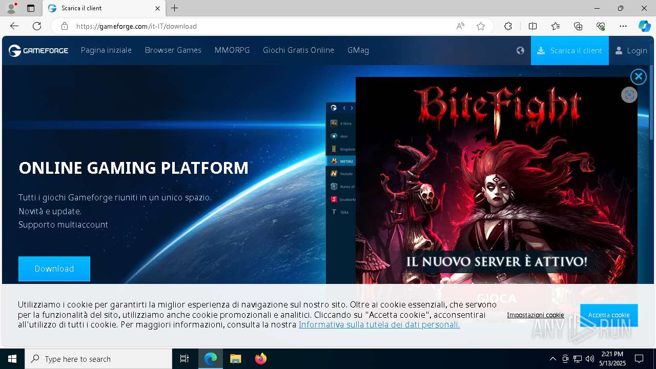Go back to previous page
Screen dimensions: 656x369
click(x=14, y=26)
